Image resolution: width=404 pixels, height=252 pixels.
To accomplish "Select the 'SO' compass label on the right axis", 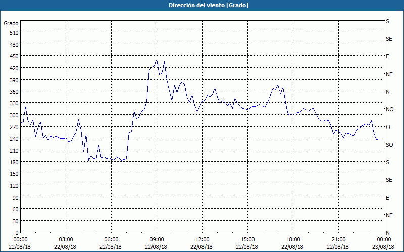I will click(x=389, y=145).
